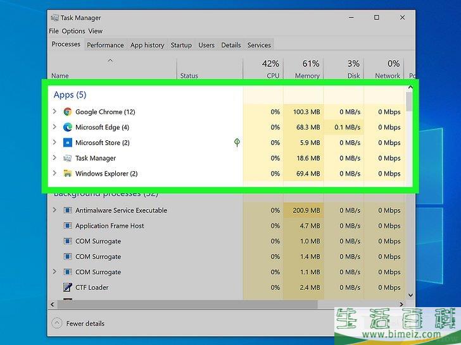Click the CTF Loader pen icon
Image resolution: width=461 pixels, height=345 pixels.
tap(68, 287)
